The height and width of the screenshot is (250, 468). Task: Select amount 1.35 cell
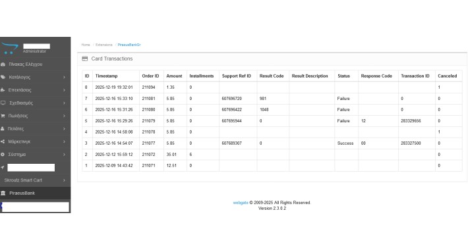tap(170, 87)
